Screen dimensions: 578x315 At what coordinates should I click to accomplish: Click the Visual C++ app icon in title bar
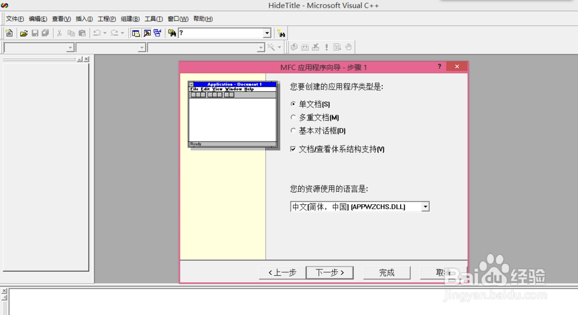tap(5, 5)
